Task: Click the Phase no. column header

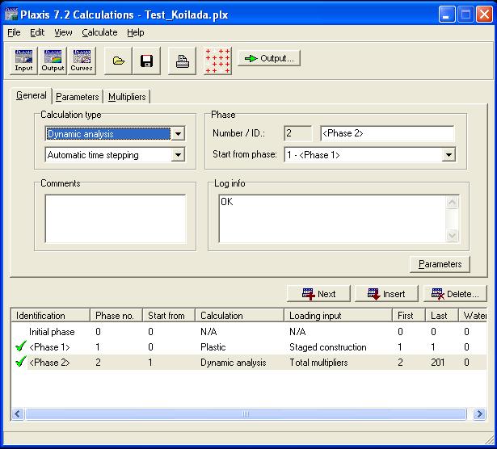Action: [x=116, y=316]
